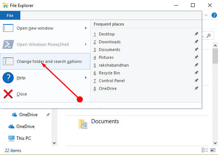Click the Open new window icon
The image size is (218, 155).
coord(8,28)
